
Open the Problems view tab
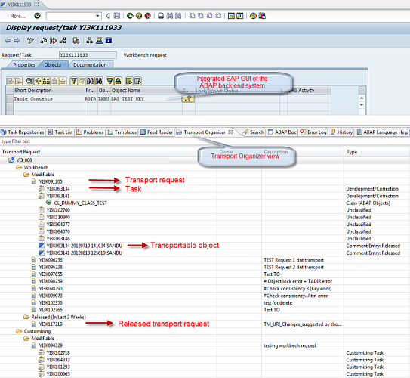[90, 132]
